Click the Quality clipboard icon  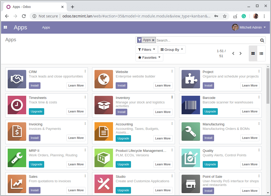[191, 158]
